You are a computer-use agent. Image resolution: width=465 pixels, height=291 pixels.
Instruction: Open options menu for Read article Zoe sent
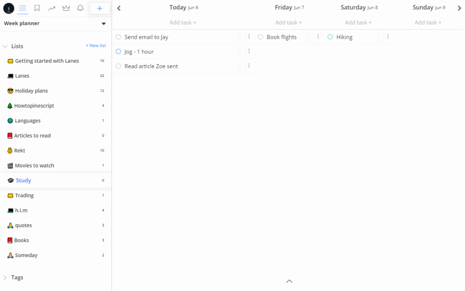(x=249, y=65)
